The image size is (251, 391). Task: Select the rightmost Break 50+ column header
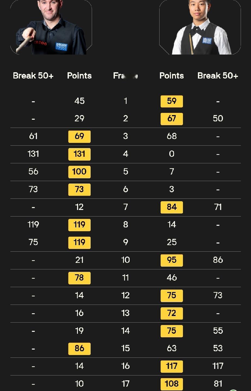(218, 76)
